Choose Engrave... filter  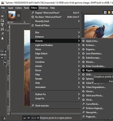point(97,49)
